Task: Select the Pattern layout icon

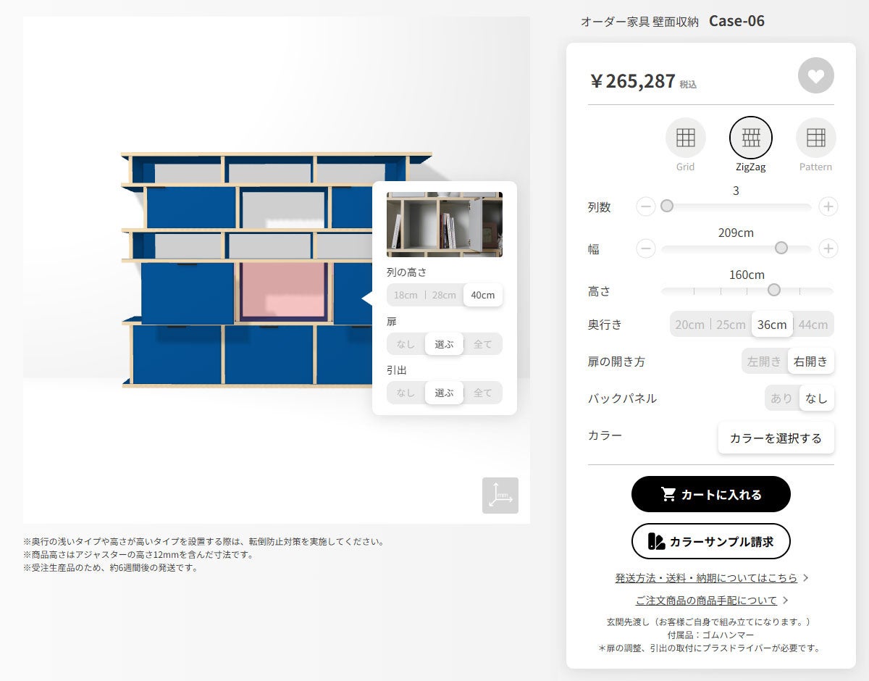Action: pyautogui.click(x=816, y=138)
